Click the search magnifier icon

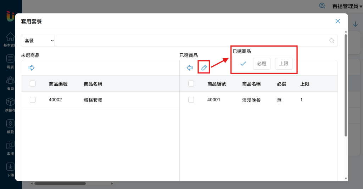332,41
